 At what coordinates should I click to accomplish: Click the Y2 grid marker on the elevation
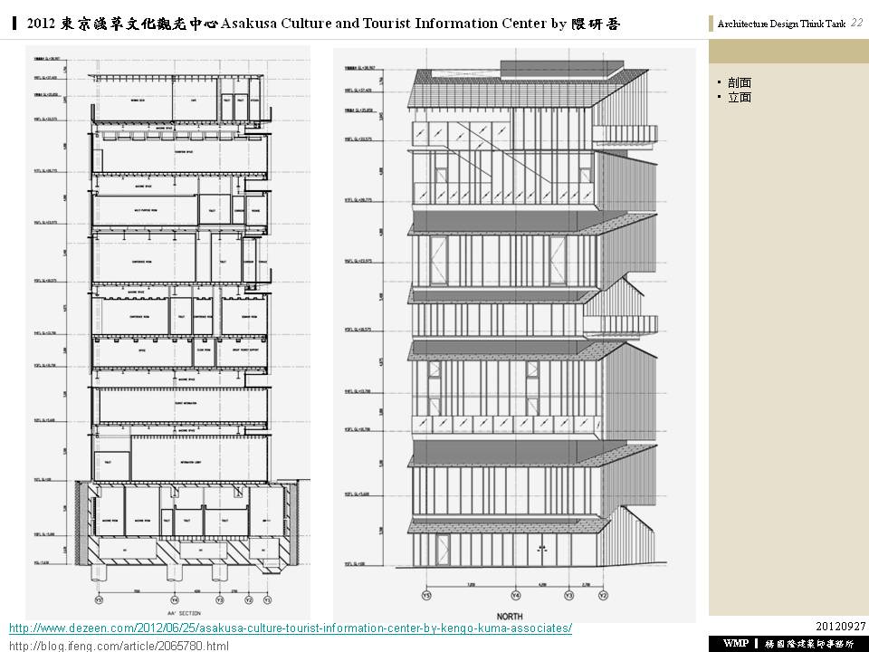click(604, 595)
